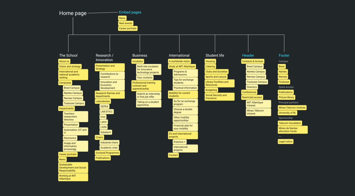Select the Study at IMT Atlantique note
355x196 pixels.
pyautogui.click(x=182, y=66)
